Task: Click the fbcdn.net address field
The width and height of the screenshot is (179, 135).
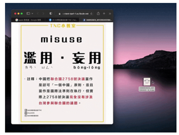Action: (x=74, y=14)
